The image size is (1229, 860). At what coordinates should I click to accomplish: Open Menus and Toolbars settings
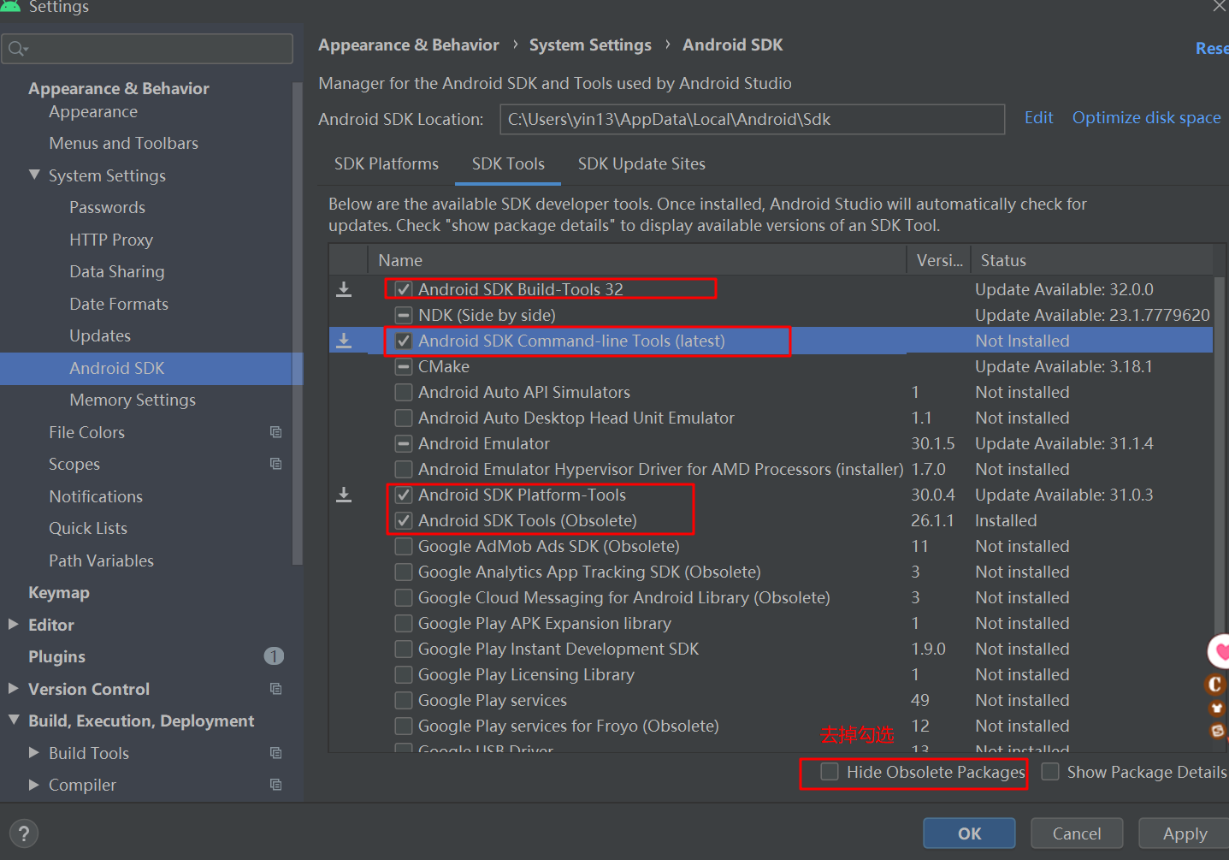123,143
